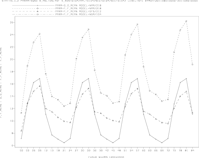199x158 pixels.
Task: Click x-axis tick label 09
Action: [x=40, y=150]
